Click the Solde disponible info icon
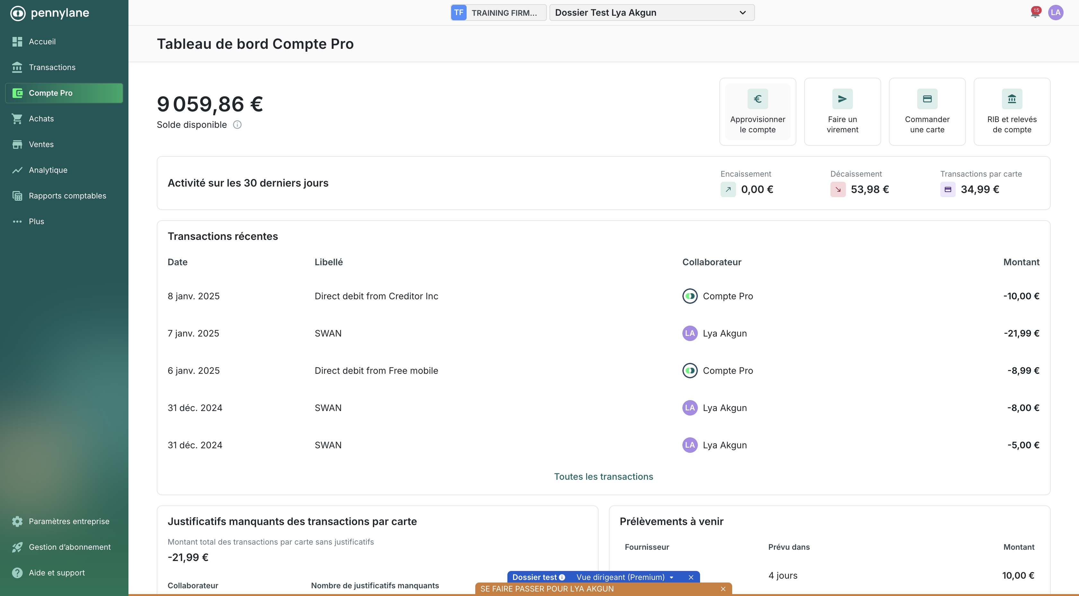The width and height of the screenshot is (1079, 596). [x=237, y=125]
